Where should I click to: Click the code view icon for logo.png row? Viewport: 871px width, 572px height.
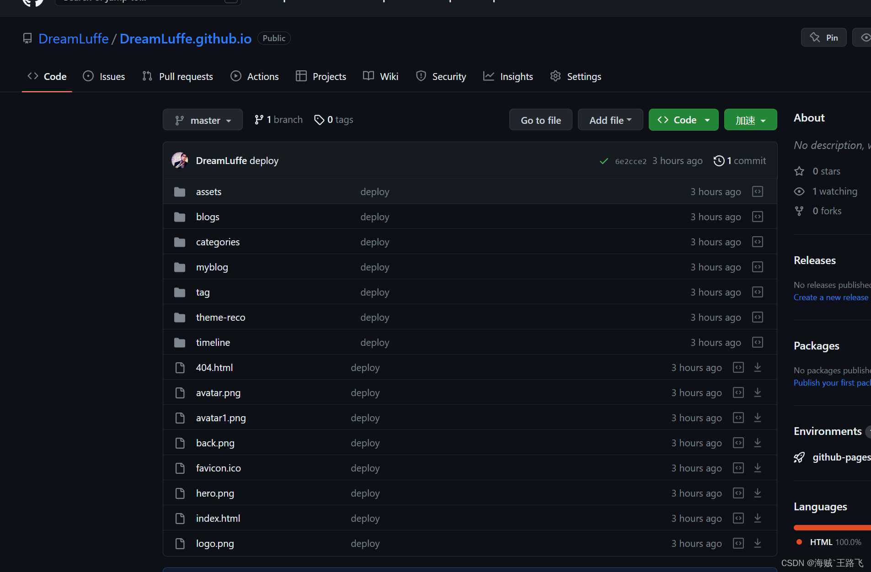point(738,543)
